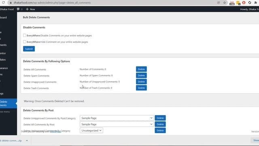
Task: Open the Howdy user account menu
Action: (249, 9)
